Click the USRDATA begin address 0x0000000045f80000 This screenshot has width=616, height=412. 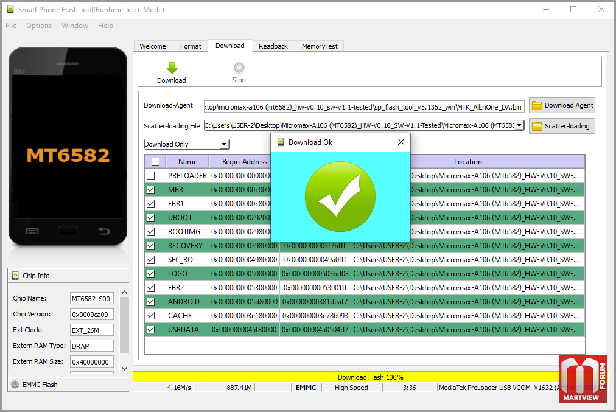coord(244,329)
